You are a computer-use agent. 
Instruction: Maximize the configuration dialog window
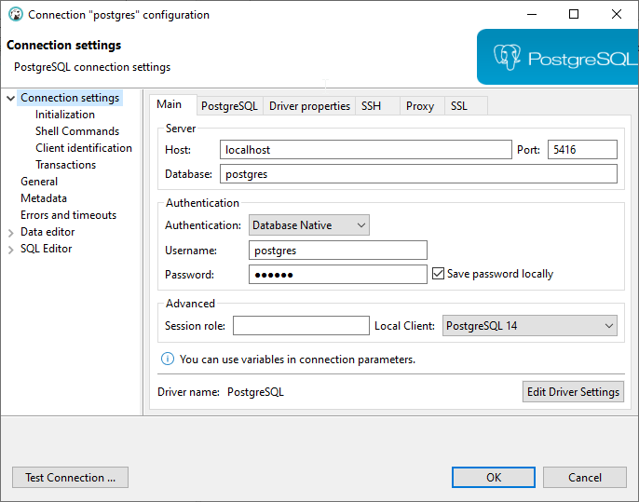pyautogui.click(x=574, y=14)
